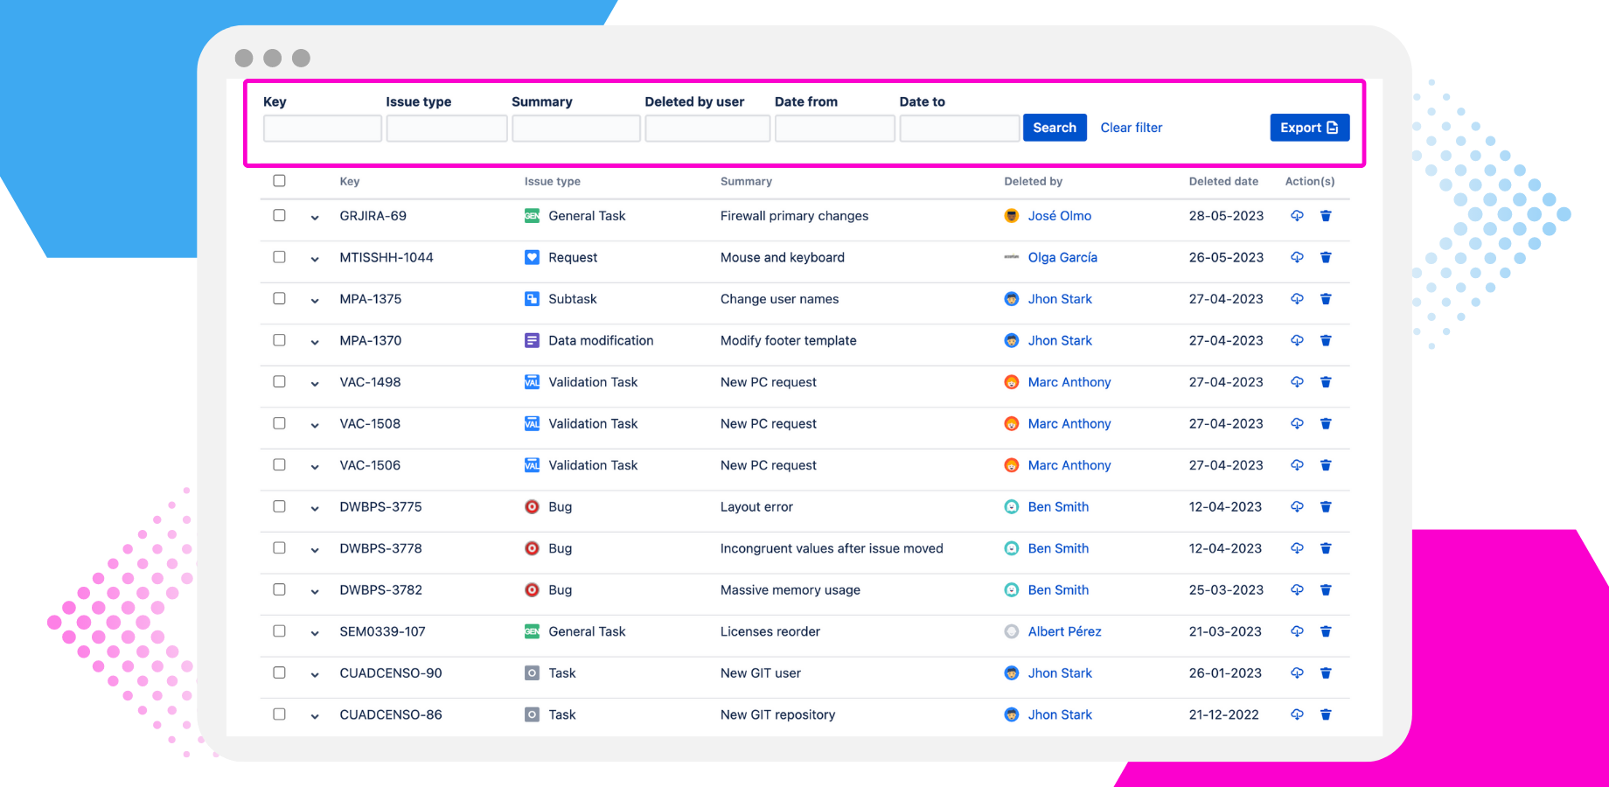Click the Bug issue type icon for DWBPS-3775

(x=532, y=506)
